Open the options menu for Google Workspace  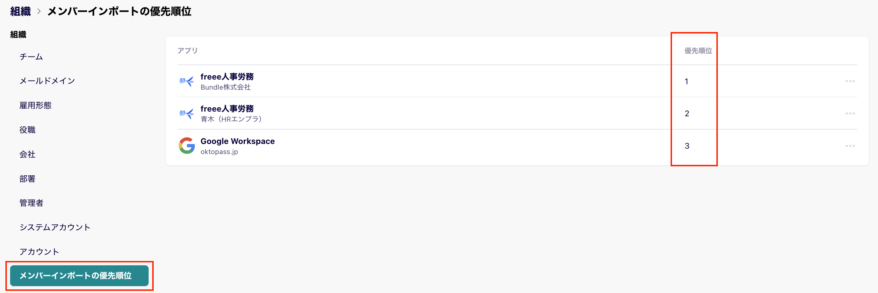point(851,145)
